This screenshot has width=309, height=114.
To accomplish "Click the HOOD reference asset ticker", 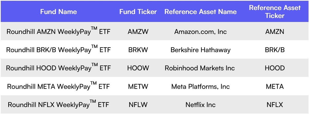I will point(275,68).
